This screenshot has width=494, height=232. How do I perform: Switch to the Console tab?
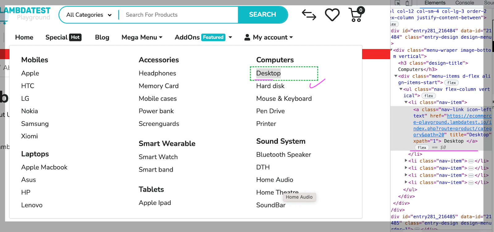[464, 3]
